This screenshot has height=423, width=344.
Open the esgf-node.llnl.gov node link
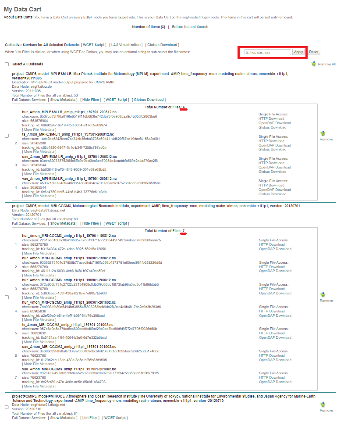196,17
